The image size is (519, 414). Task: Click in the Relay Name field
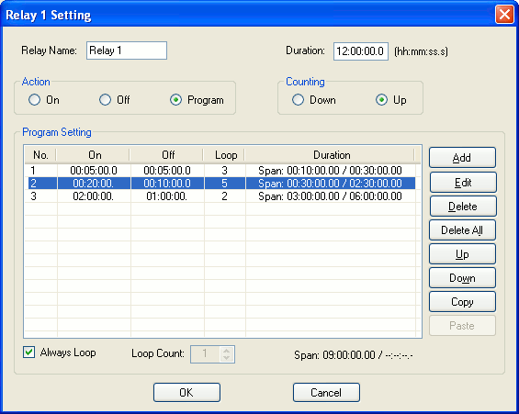(x=127, y=50)
